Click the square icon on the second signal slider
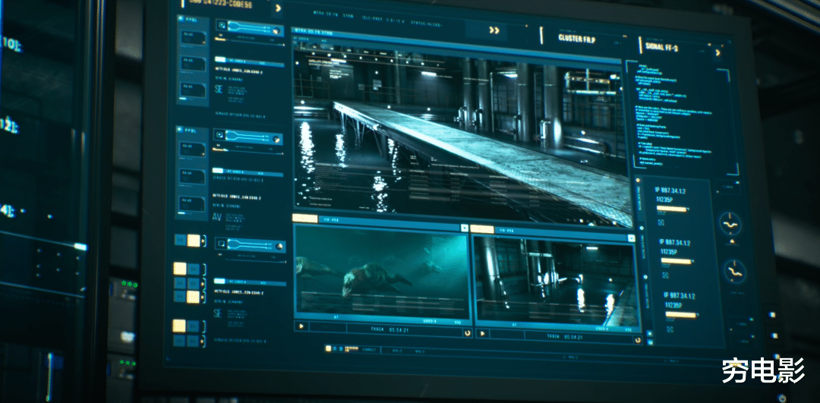The image size is (820, 403). (220, 135)
